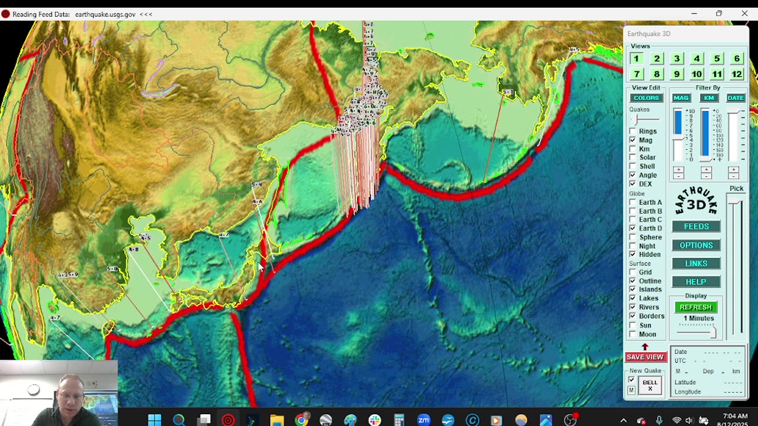758x426 pixels.
Task: Filter quakes by DATE
Action: pos(735,98)
